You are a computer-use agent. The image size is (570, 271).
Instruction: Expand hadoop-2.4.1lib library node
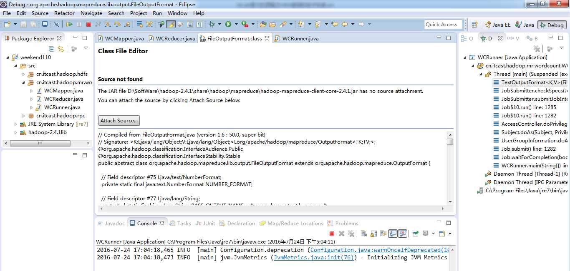click(x=16, y=132)
